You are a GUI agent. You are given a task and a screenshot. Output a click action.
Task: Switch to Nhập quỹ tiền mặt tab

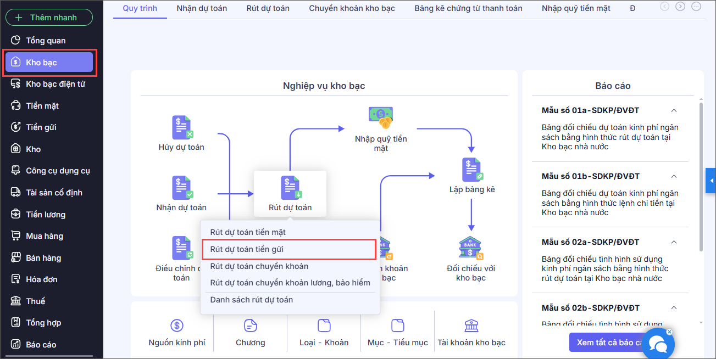[x=576, y=8]
